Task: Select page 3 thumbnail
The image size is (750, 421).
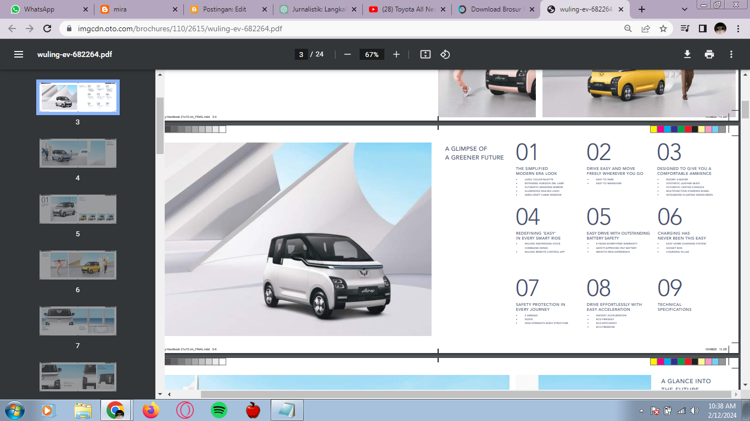Action: point(78,97)
